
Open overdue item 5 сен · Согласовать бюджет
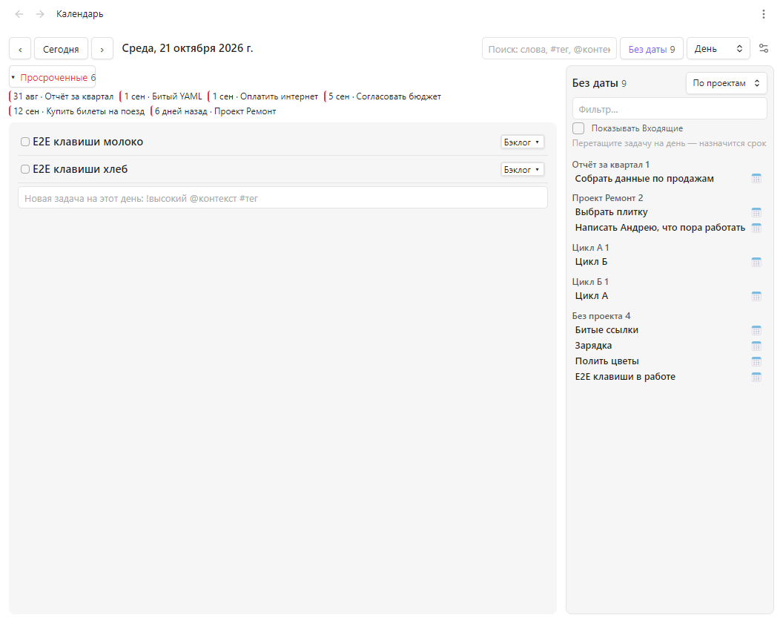(x=383, y=96)
